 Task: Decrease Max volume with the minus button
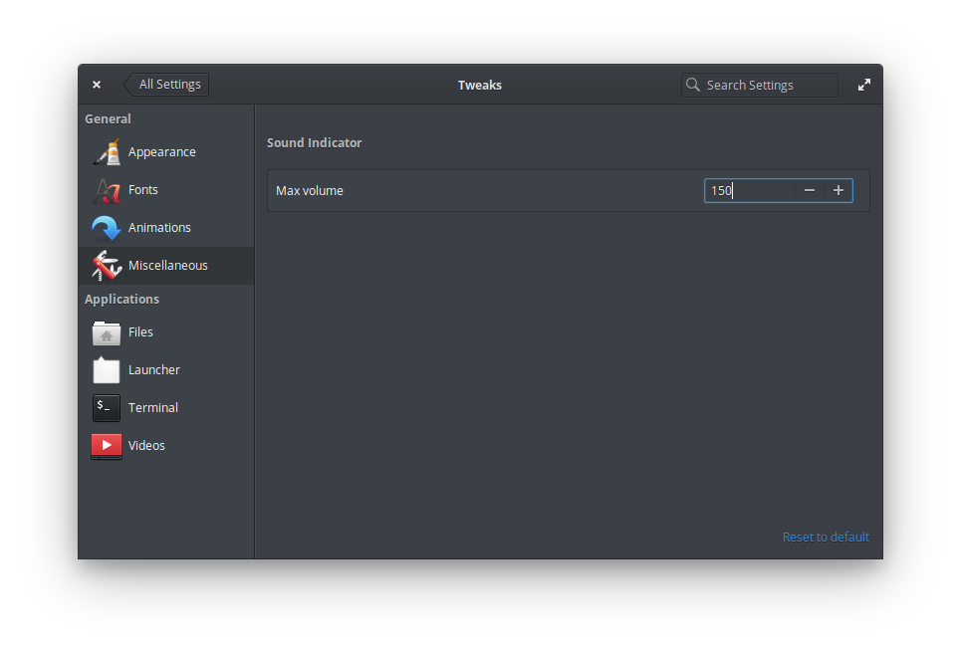pyautogui.click(x=810, y=190)
